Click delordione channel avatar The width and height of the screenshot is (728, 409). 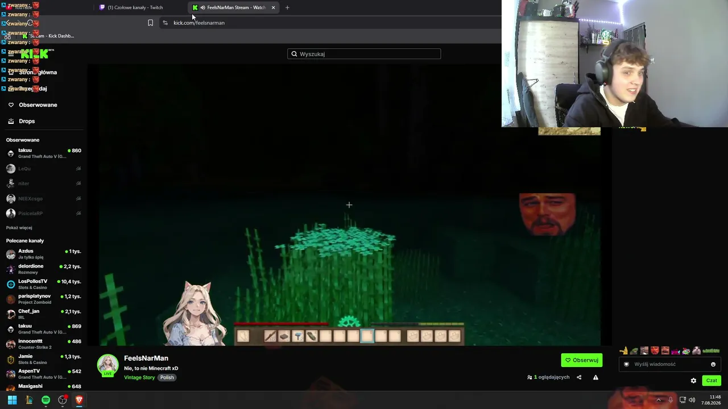11,269
